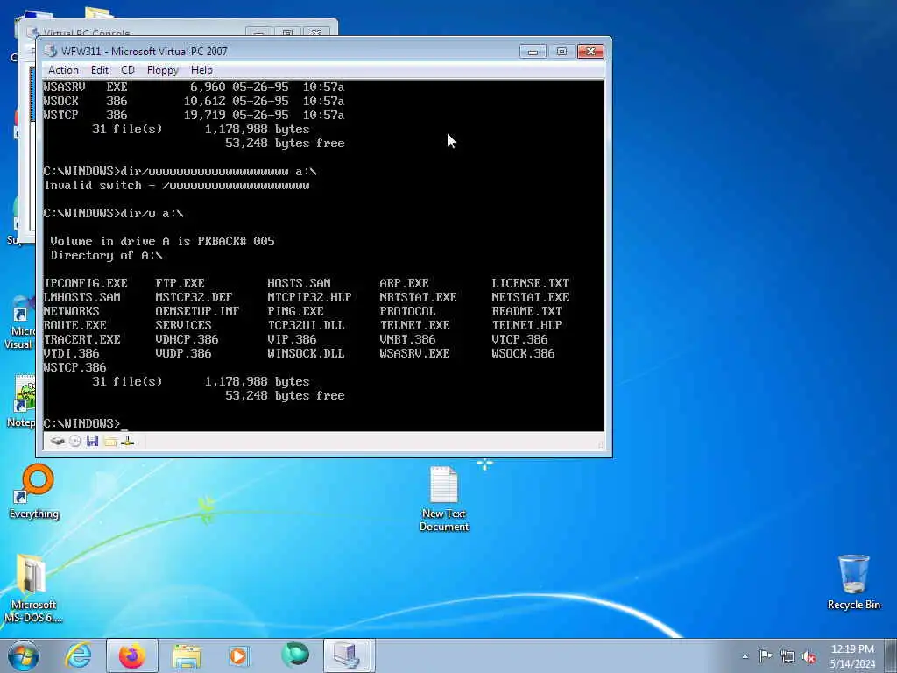Show hidden system tray icons
Screen dimensions: 897x673
click(x=745, y=656)
